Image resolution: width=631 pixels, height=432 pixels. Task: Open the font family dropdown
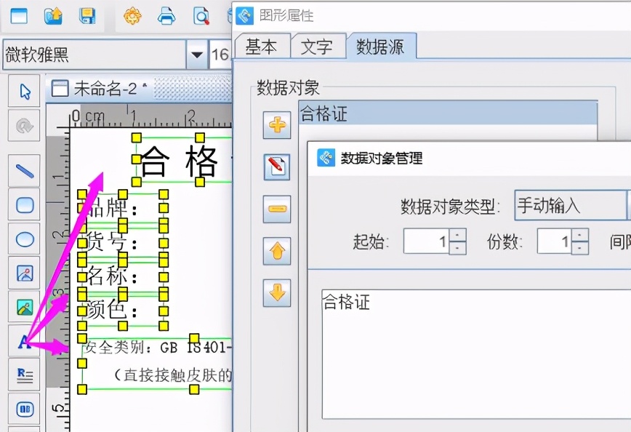click(197, 53)
